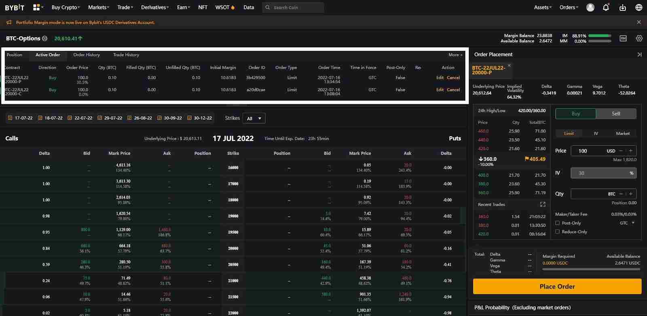Viewport: 647px width, 316px height.
Task: Edit the BTC-22JUL22-20000-C order
Action: tap(440, 90)
